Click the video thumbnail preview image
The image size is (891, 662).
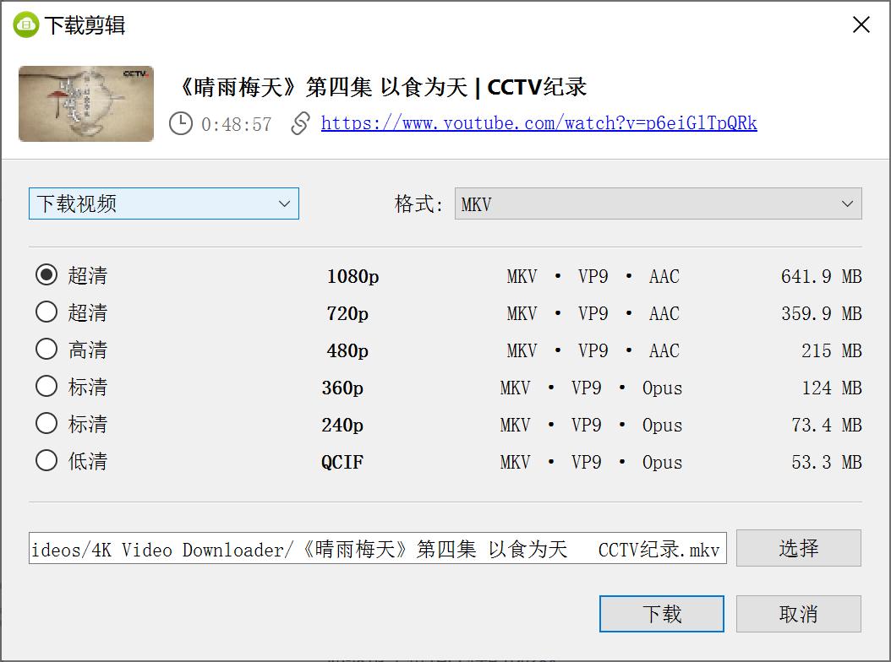(x=85, y=103)
